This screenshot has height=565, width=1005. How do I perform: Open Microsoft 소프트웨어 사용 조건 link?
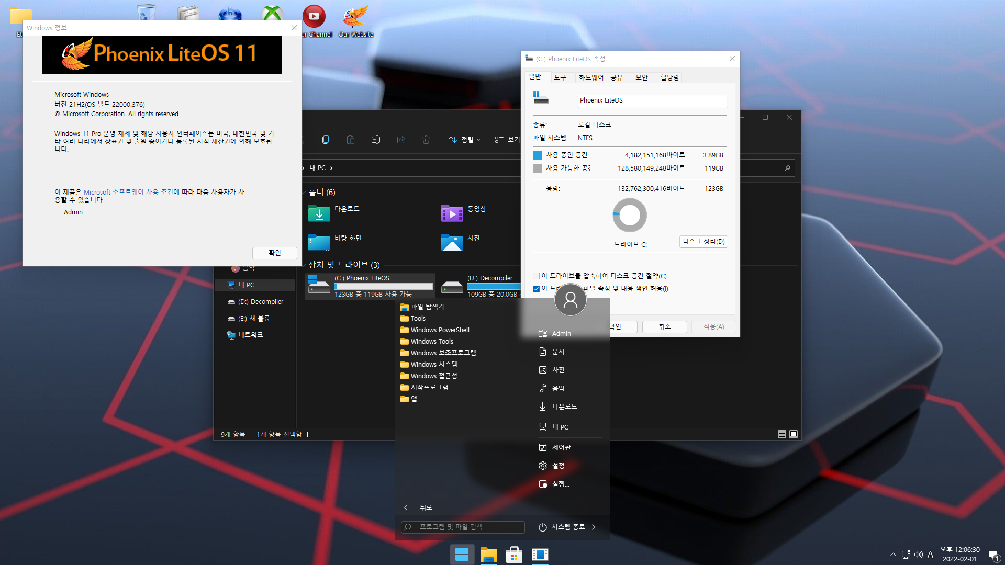point(128,192)
